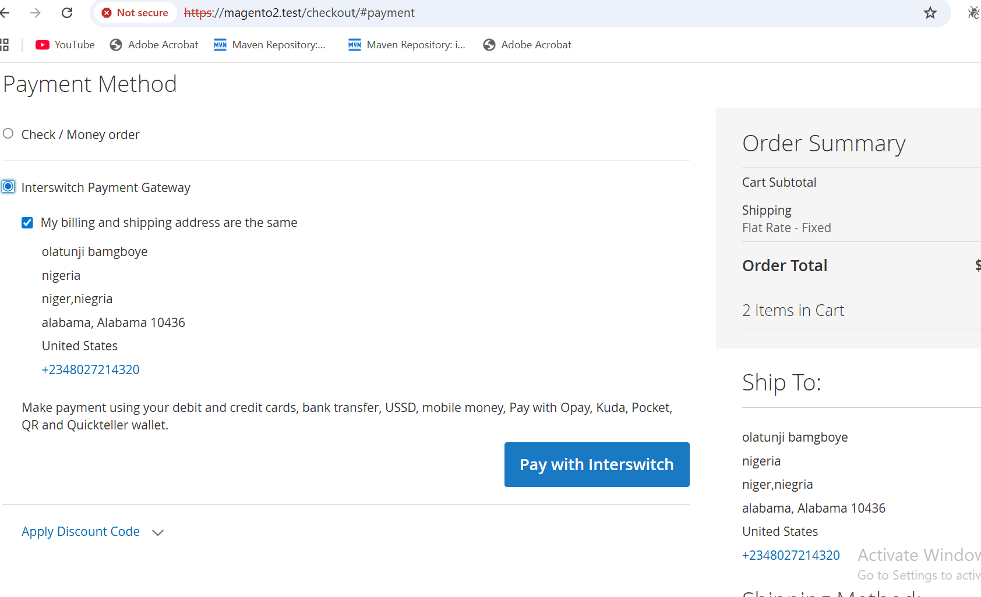Bookmark this page with the star icon

pos(930,13)
